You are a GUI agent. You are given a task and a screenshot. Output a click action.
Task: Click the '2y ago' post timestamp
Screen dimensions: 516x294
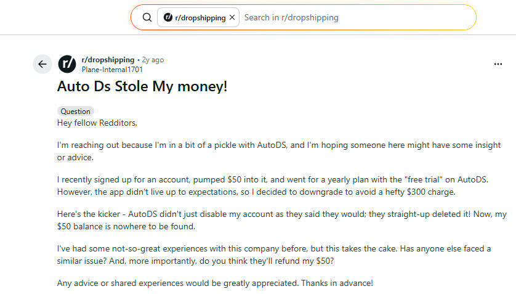click(153, 60)
